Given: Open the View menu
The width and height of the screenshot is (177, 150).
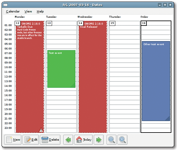Looking at the screenshot, I should coord(28,12).
